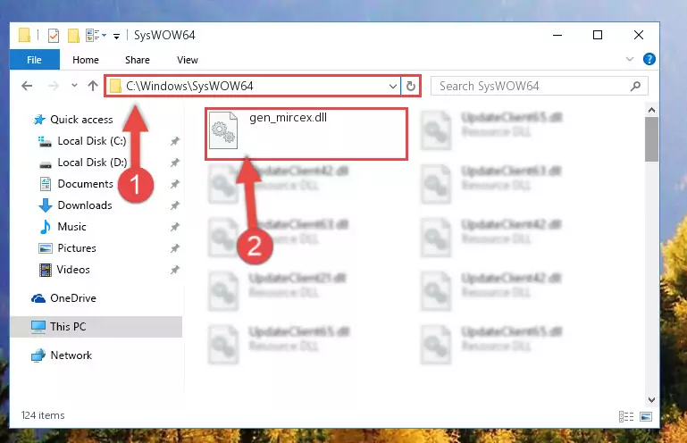Click the 124 items status text
Screen dimensions: 687x443
click(43, 415)
